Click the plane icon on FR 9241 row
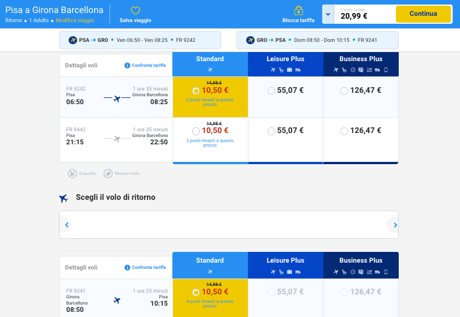Viewport: 460px width, 317px height. click(117, 301)
